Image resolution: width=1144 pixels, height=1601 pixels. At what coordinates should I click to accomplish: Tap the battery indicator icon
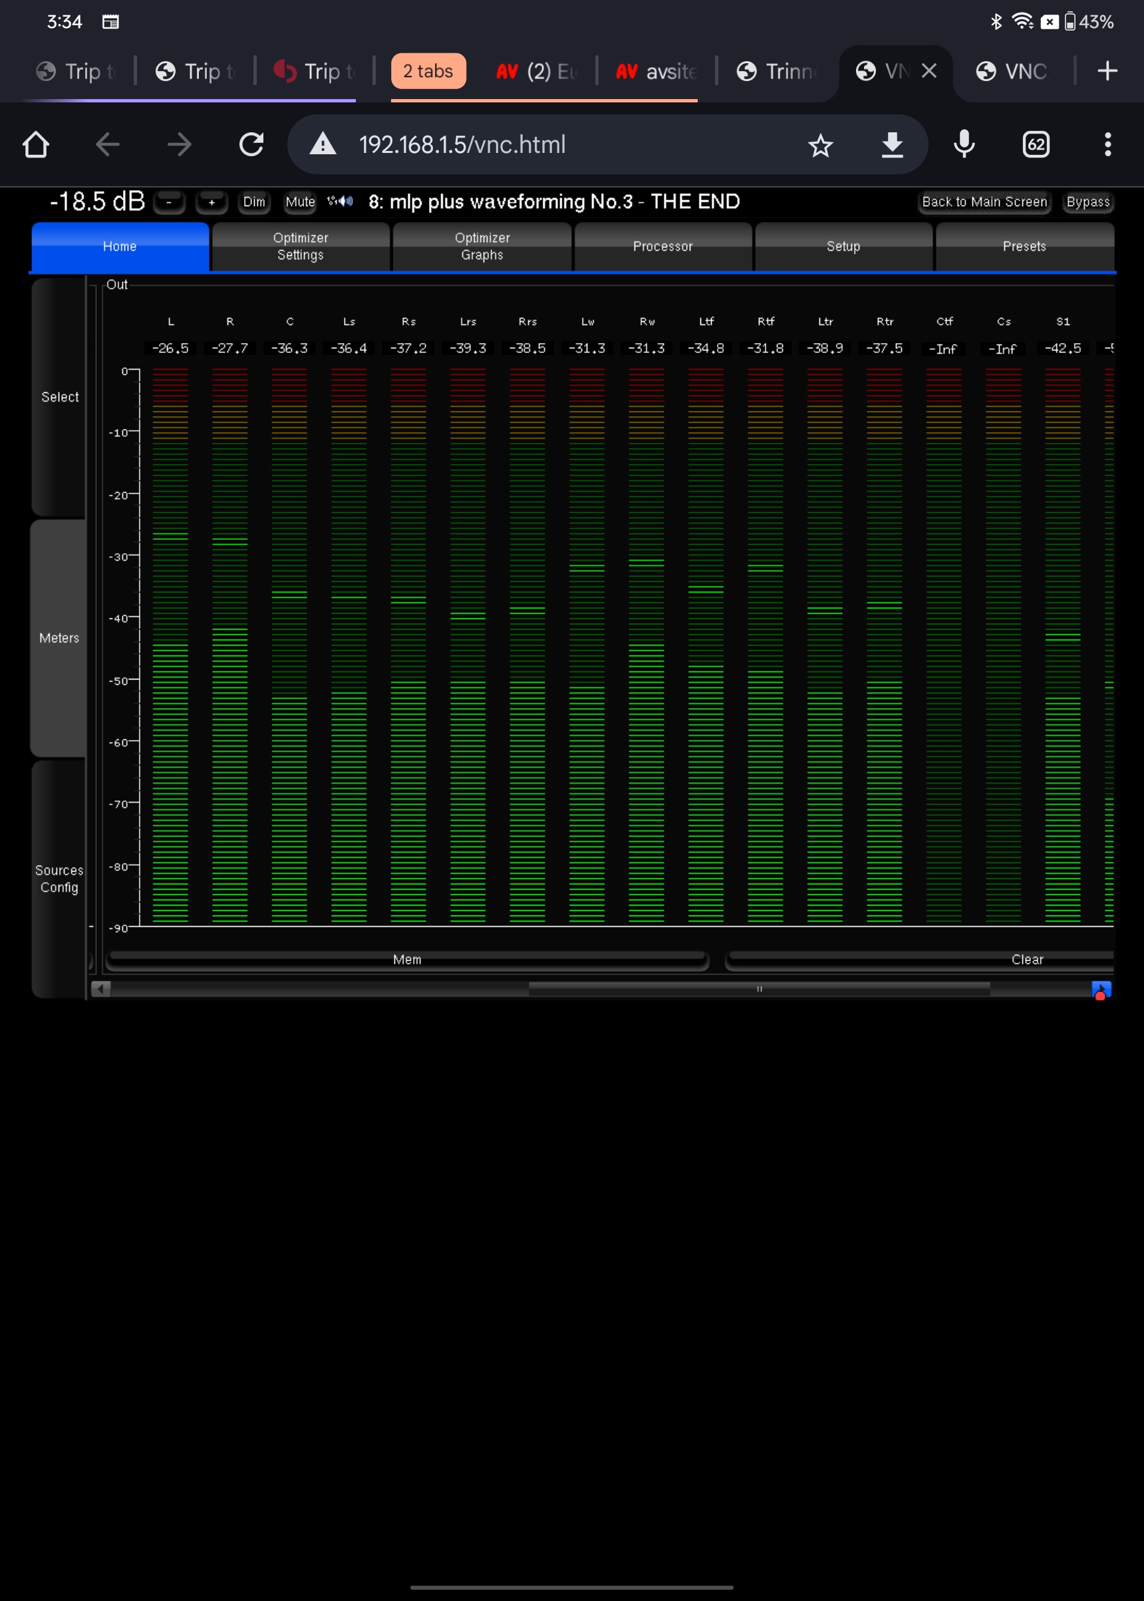pyautogui.click(x=1070, y=22)
